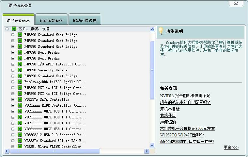Viewport: 248px width, 157px height.
Task: Open the 如何超频 link
Action: (x=168, y=122)
